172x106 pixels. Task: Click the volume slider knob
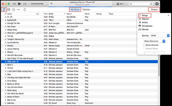click(44, 4)
